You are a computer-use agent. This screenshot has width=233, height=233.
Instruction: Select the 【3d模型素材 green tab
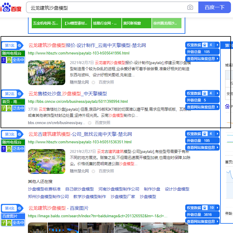pyautogui.click(x=76, y=23)
